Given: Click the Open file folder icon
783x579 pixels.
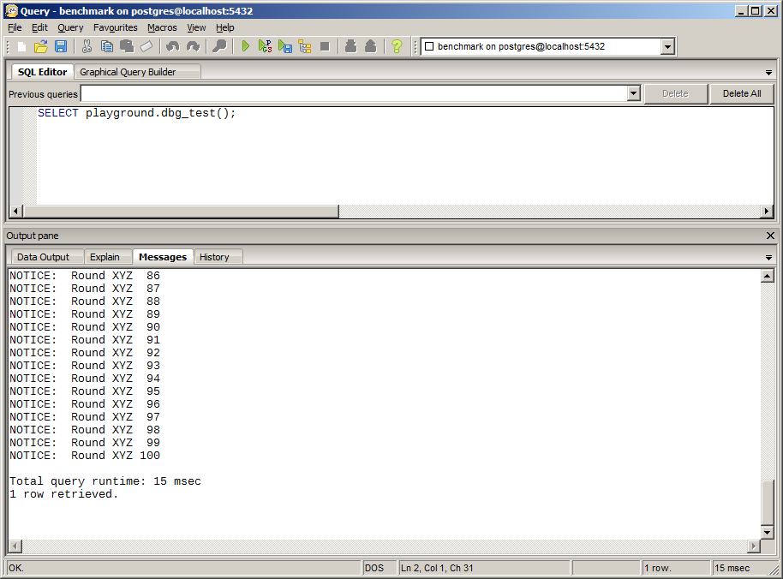Looking at the screenshot, I should pos(40,46).
